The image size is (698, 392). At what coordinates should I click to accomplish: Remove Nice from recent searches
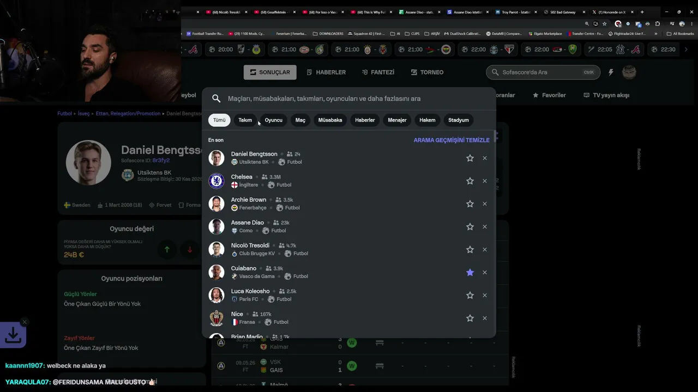(x=485, y=318)
